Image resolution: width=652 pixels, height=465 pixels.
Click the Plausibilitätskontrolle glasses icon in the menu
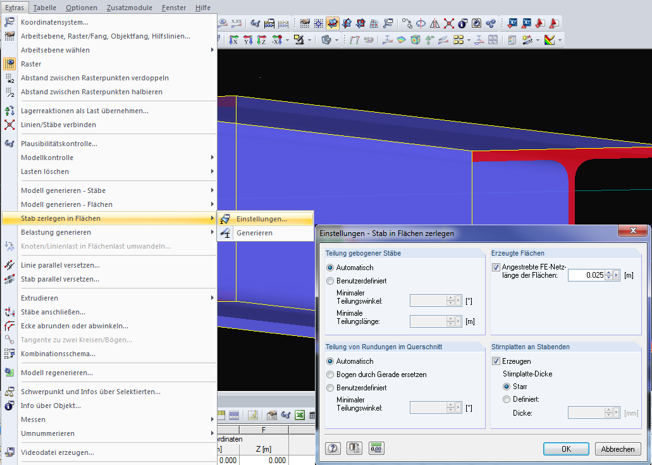9,144
